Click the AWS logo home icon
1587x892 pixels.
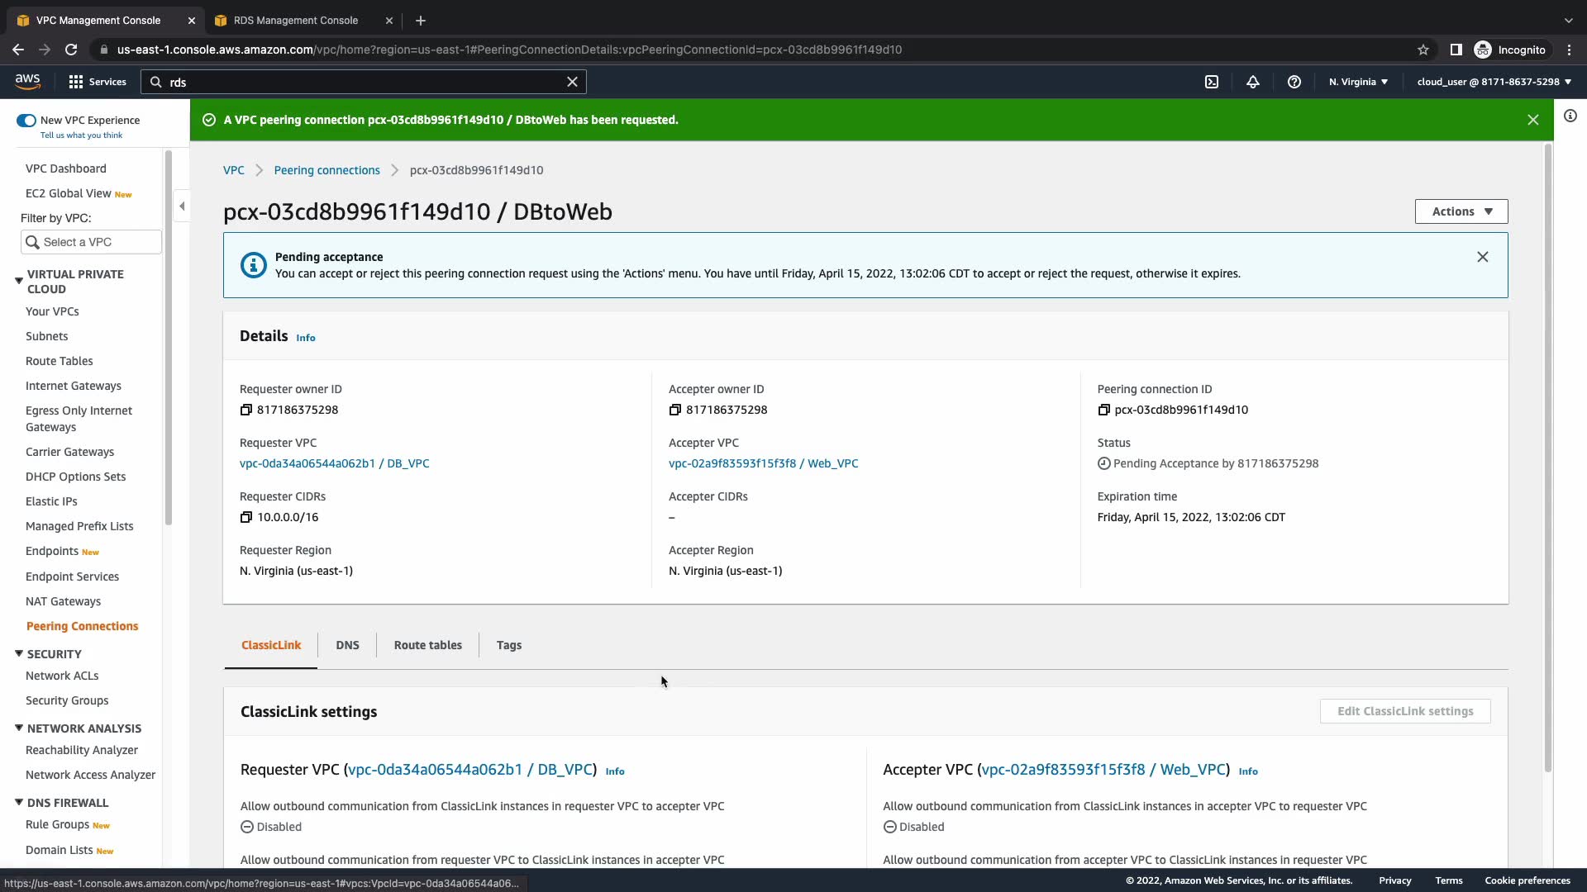tap(27, 81)
